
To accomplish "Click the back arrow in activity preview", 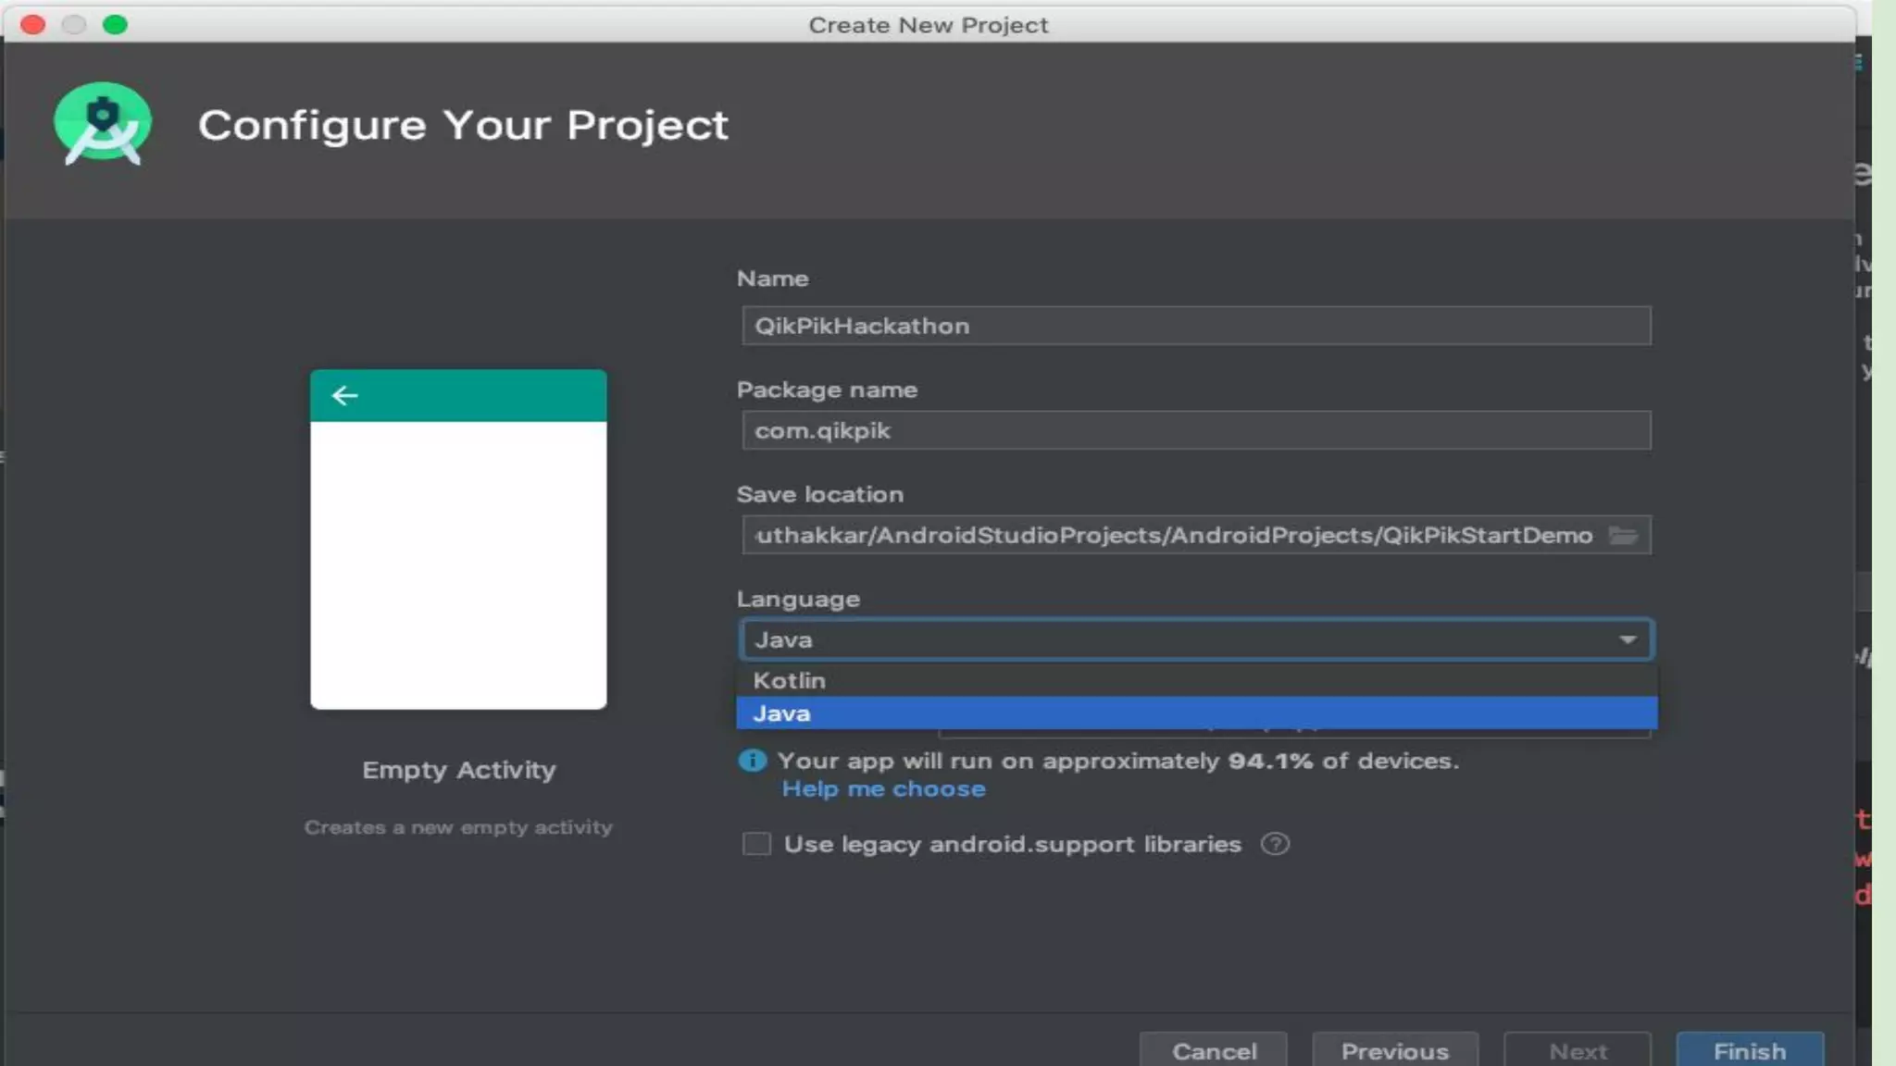I will 344,396.
